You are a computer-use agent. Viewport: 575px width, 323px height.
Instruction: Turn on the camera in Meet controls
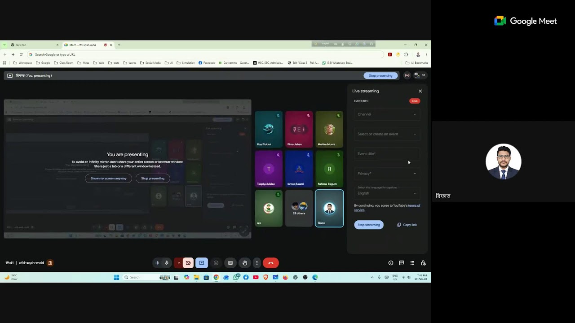[188, 263]
